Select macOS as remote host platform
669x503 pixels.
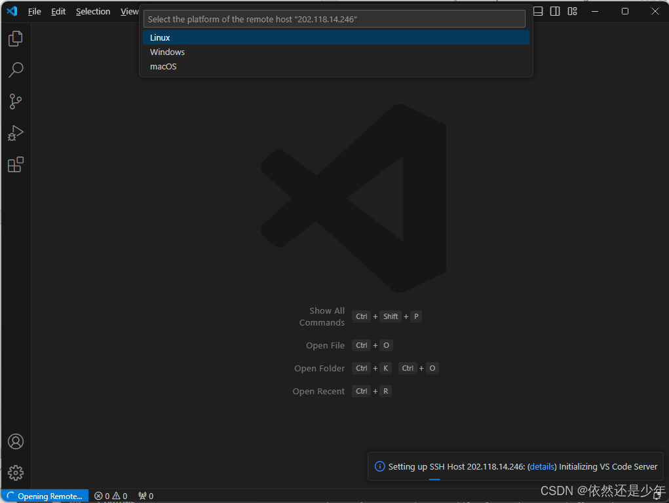point(335,67)
